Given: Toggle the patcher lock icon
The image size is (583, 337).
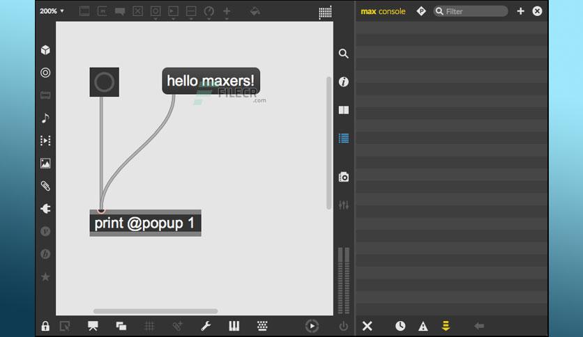Looking at the screenshot, I should (45, 326).
